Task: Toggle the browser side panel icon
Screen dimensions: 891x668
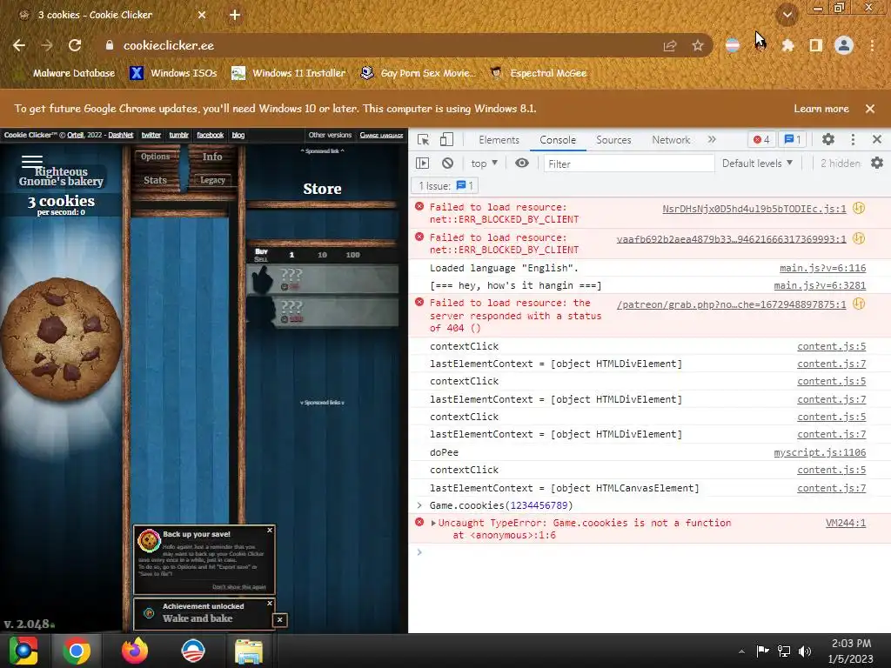Action: click(816, 45)
